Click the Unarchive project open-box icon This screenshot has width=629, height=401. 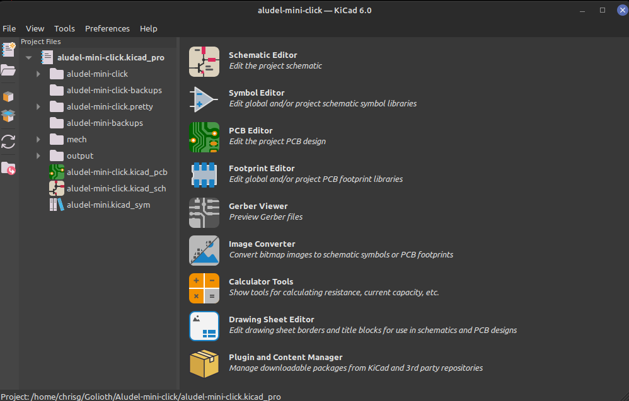(x=8, y=116)
